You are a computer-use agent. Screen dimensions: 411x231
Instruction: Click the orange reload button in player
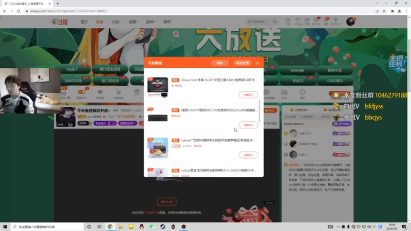point(166,202)
